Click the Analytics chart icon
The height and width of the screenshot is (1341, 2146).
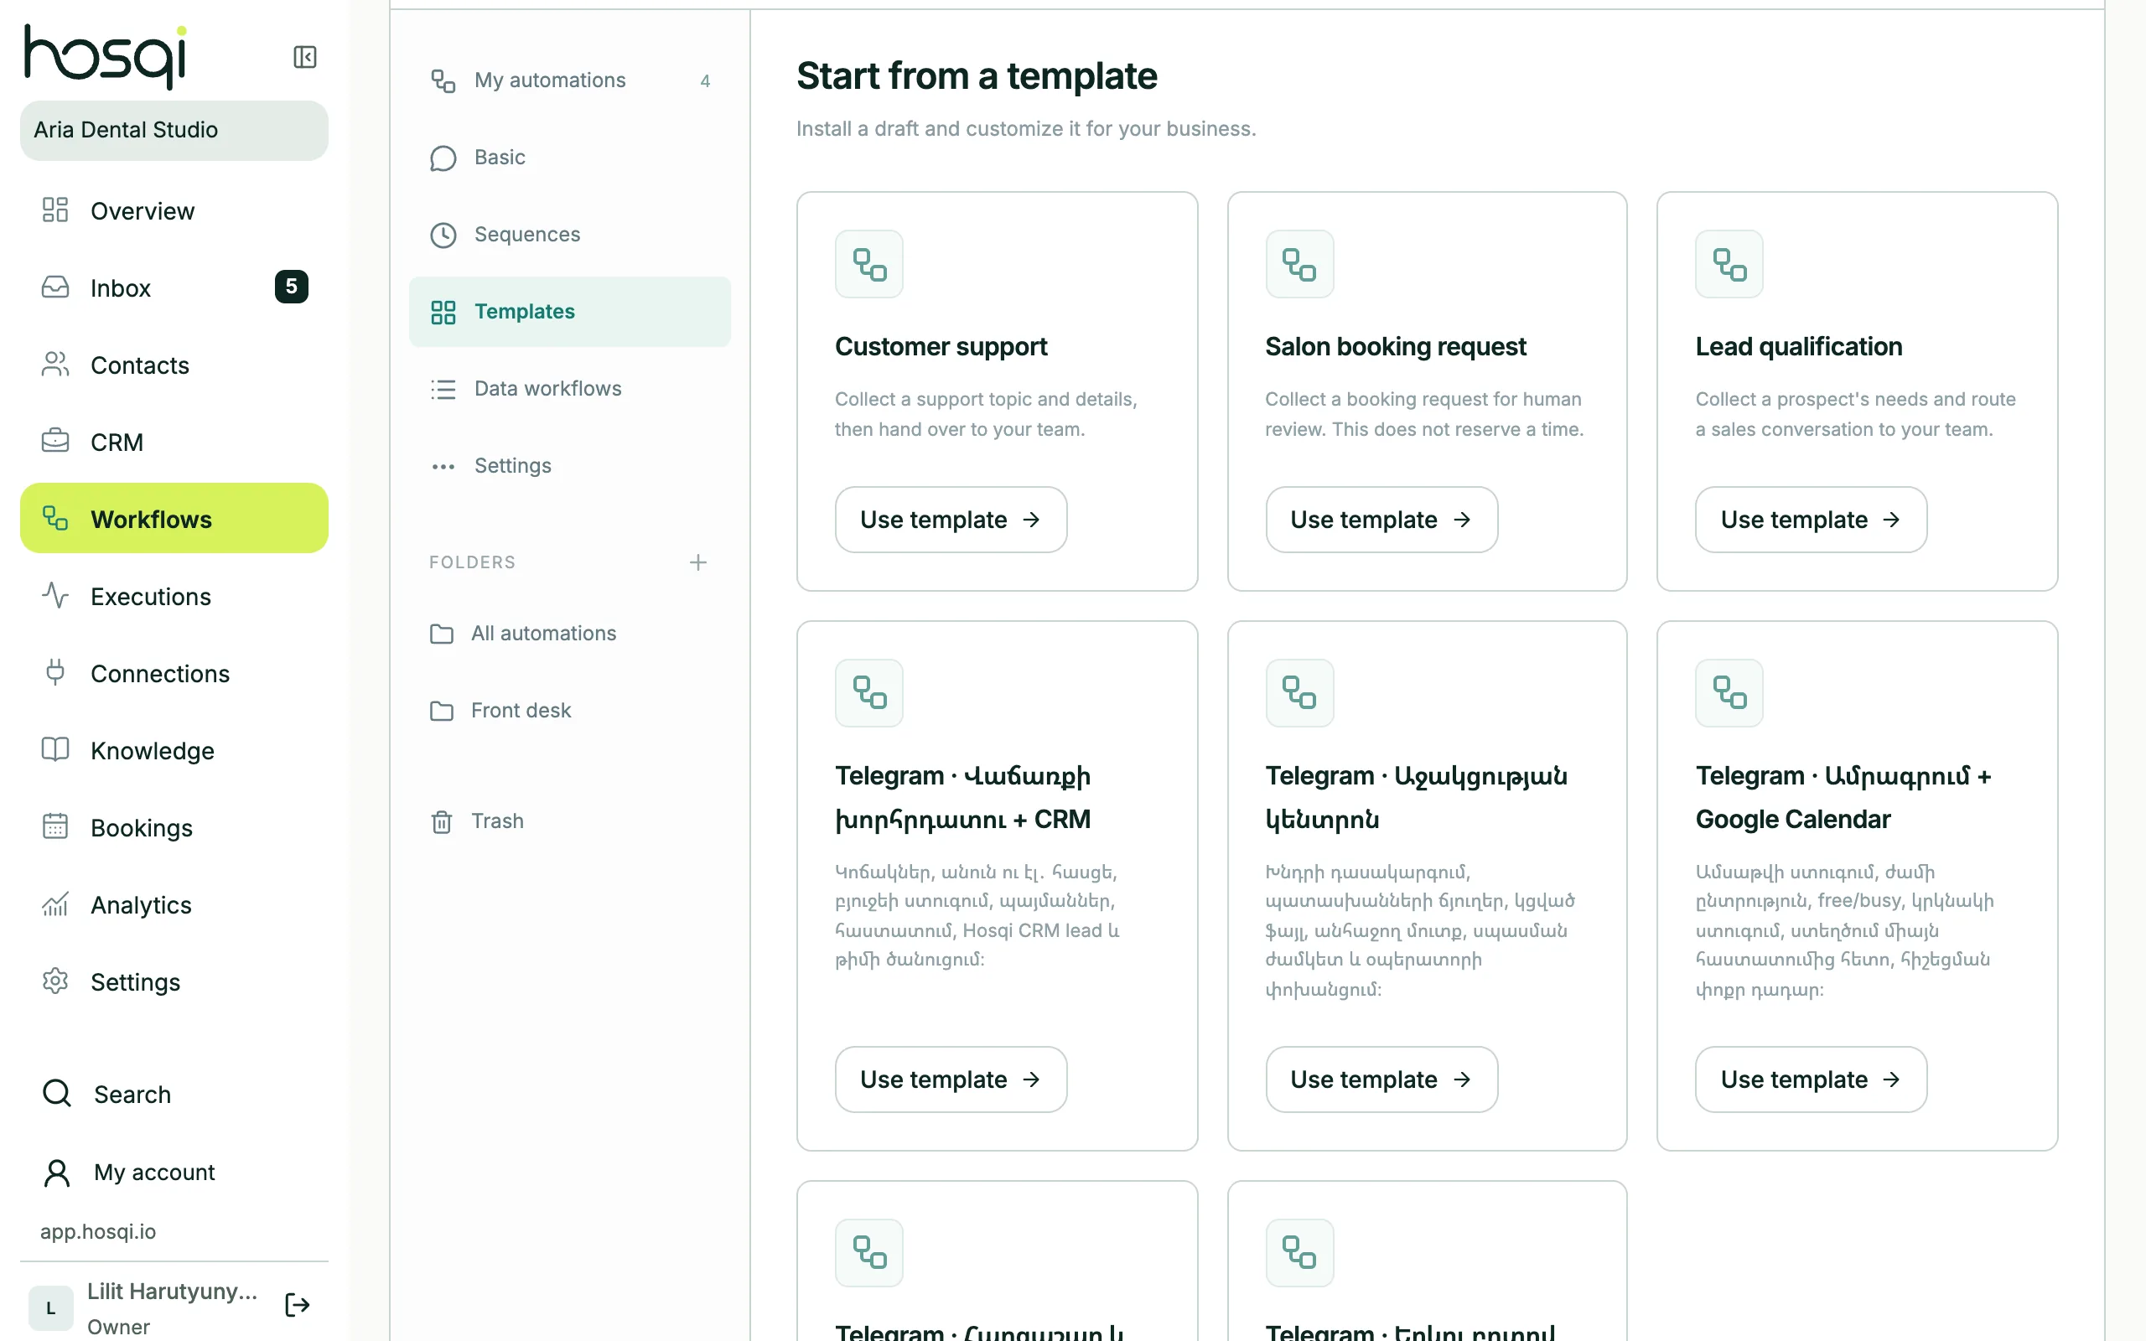click(55, 903)
